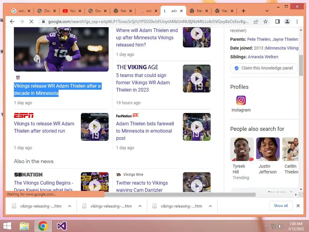
Task: Play the FanNation article video thumbnail
Action: coord(197,127)
